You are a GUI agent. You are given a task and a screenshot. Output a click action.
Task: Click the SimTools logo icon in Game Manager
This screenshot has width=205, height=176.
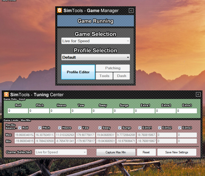pyautogui.click(x=60, y=10)
